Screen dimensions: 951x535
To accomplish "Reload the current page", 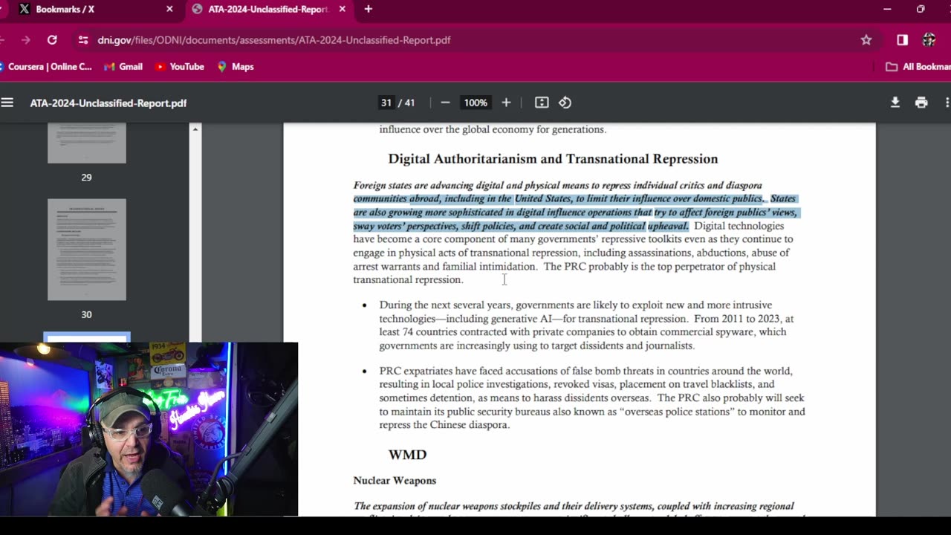I will 52,40.
